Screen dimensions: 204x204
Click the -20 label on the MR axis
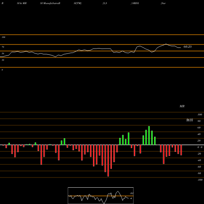coord(199,154)
